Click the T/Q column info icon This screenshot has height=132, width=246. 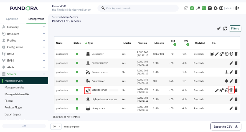188,44
